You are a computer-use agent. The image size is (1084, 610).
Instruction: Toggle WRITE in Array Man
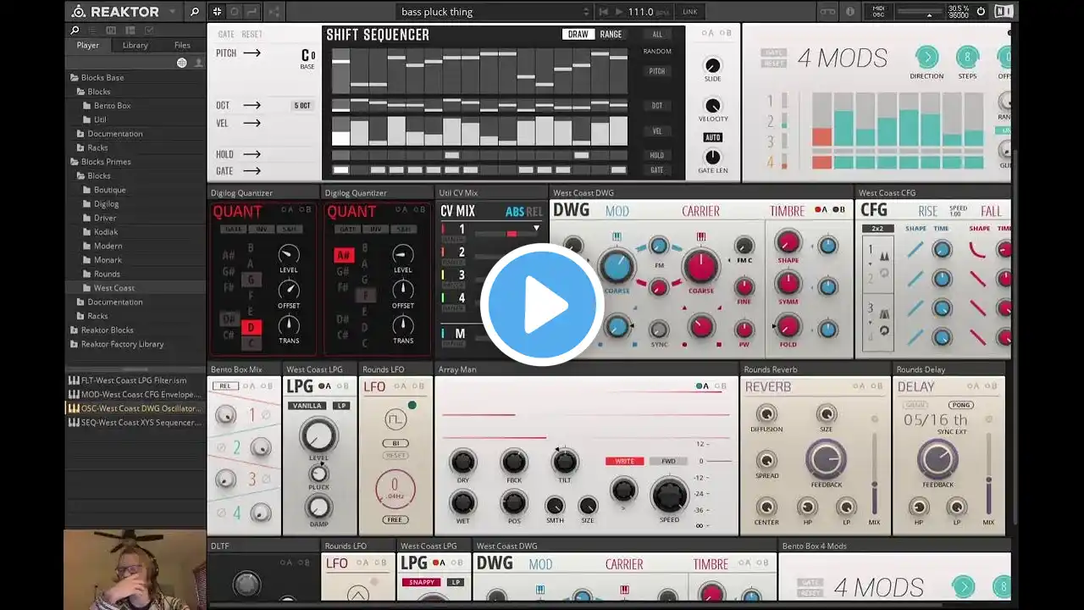625,462
